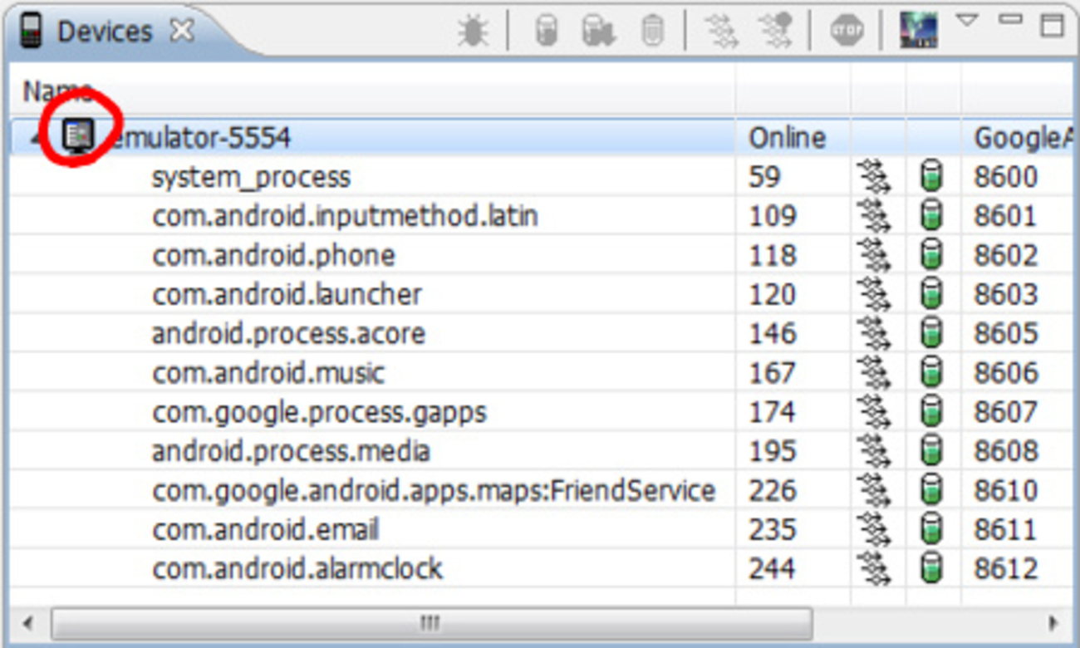Click the Stop Process stop sign icon
Image resolution: width=1080 pixels, height=648 pixels.
tap(846, 32)
